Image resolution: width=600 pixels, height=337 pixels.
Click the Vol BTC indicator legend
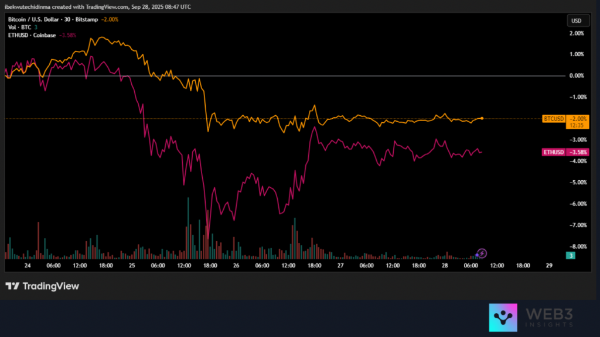21,27
